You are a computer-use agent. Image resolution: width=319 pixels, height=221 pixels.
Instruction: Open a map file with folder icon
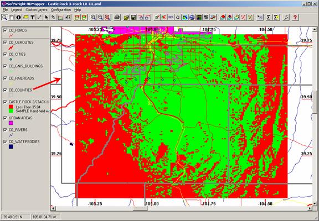point(126,18)
